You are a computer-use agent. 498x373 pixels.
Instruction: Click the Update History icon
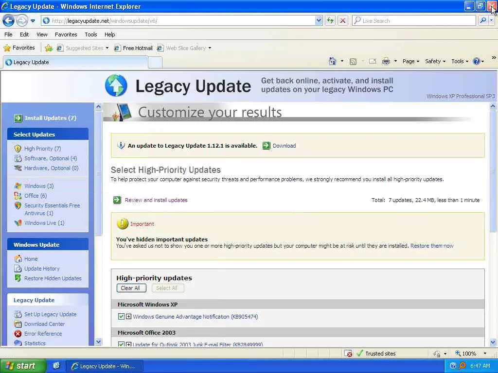[18, 269]
